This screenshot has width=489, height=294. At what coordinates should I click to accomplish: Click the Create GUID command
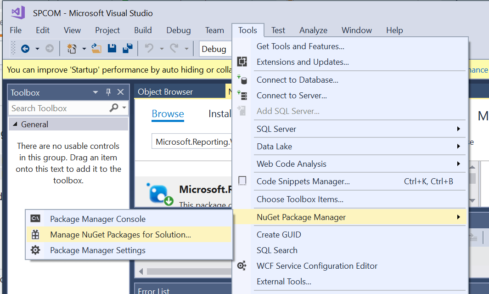(278, 234)
